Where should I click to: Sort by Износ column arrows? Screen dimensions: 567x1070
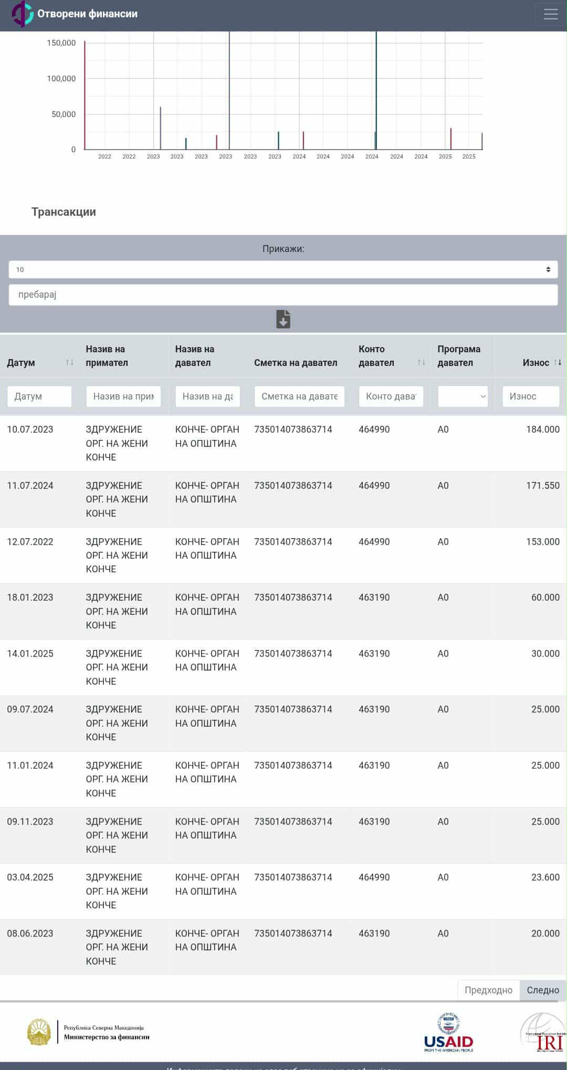(557, 363)
